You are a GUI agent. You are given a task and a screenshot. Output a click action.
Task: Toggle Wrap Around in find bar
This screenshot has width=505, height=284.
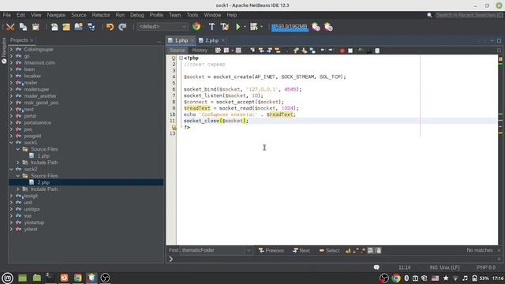pos(378,251)
